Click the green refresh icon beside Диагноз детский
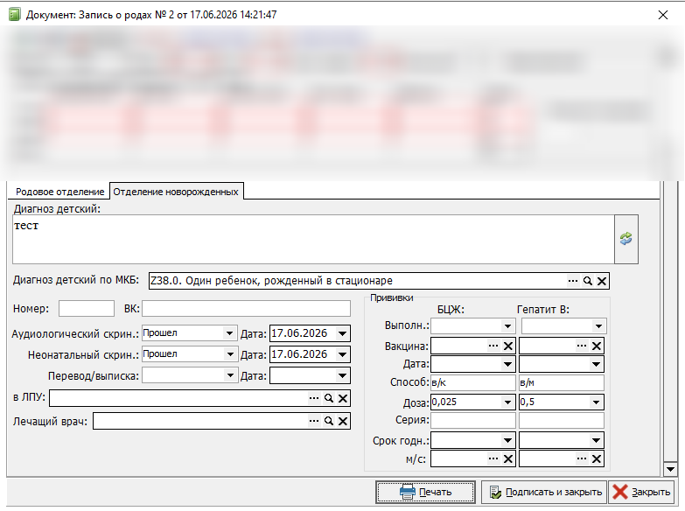 point(626,239)
